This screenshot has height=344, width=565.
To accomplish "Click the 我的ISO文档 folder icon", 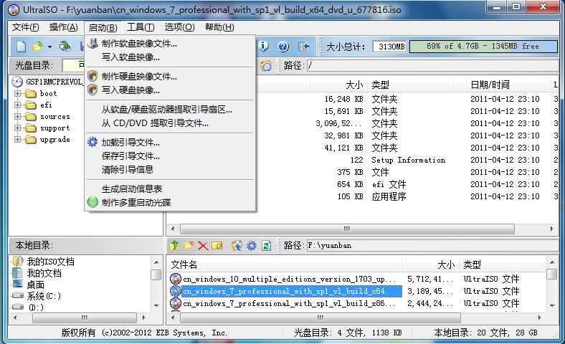I will [x=18, y=262].
